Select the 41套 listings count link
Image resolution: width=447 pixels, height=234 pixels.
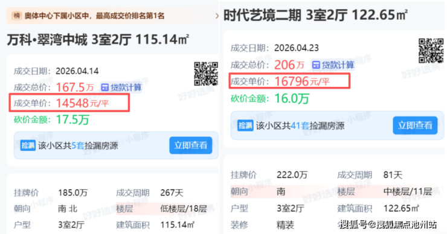[x=300, y=125]
